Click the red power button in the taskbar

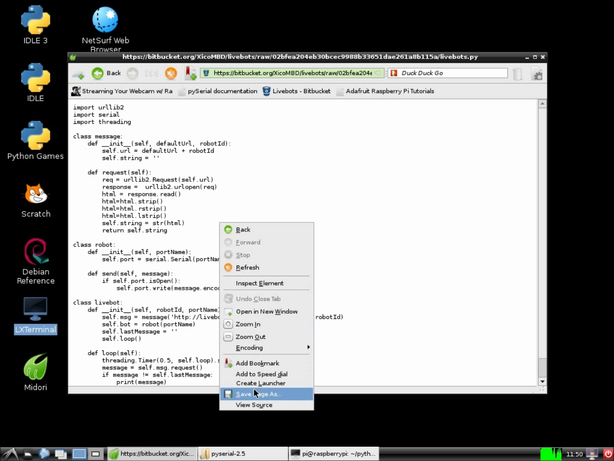[x=608, y=454]
